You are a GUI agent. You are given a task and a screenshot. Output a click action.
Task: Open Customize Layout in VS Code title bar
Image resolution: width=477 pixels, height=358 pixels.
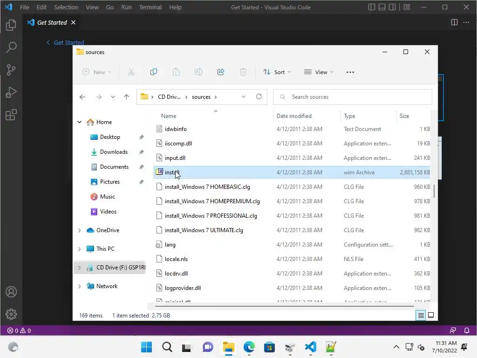click(407, 7)
